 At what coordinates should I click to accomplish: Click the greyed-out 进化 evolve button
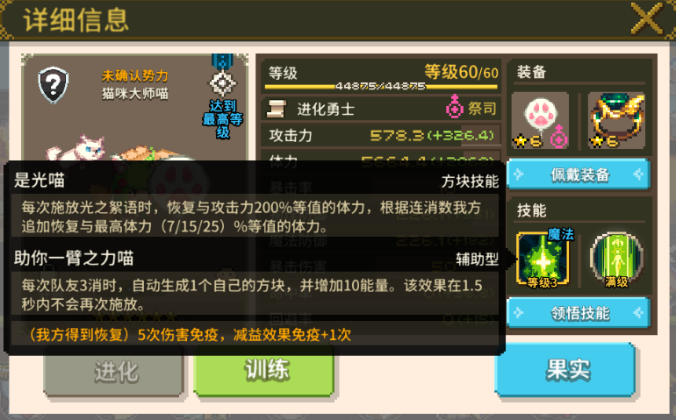[x=114, y=372]
